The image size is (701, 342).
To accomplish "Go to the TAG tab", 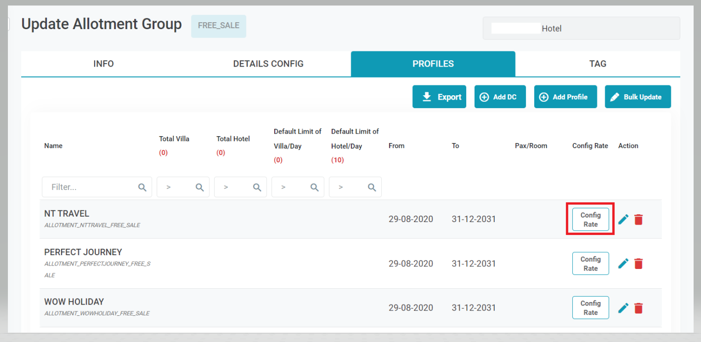I will pos(597,64).
